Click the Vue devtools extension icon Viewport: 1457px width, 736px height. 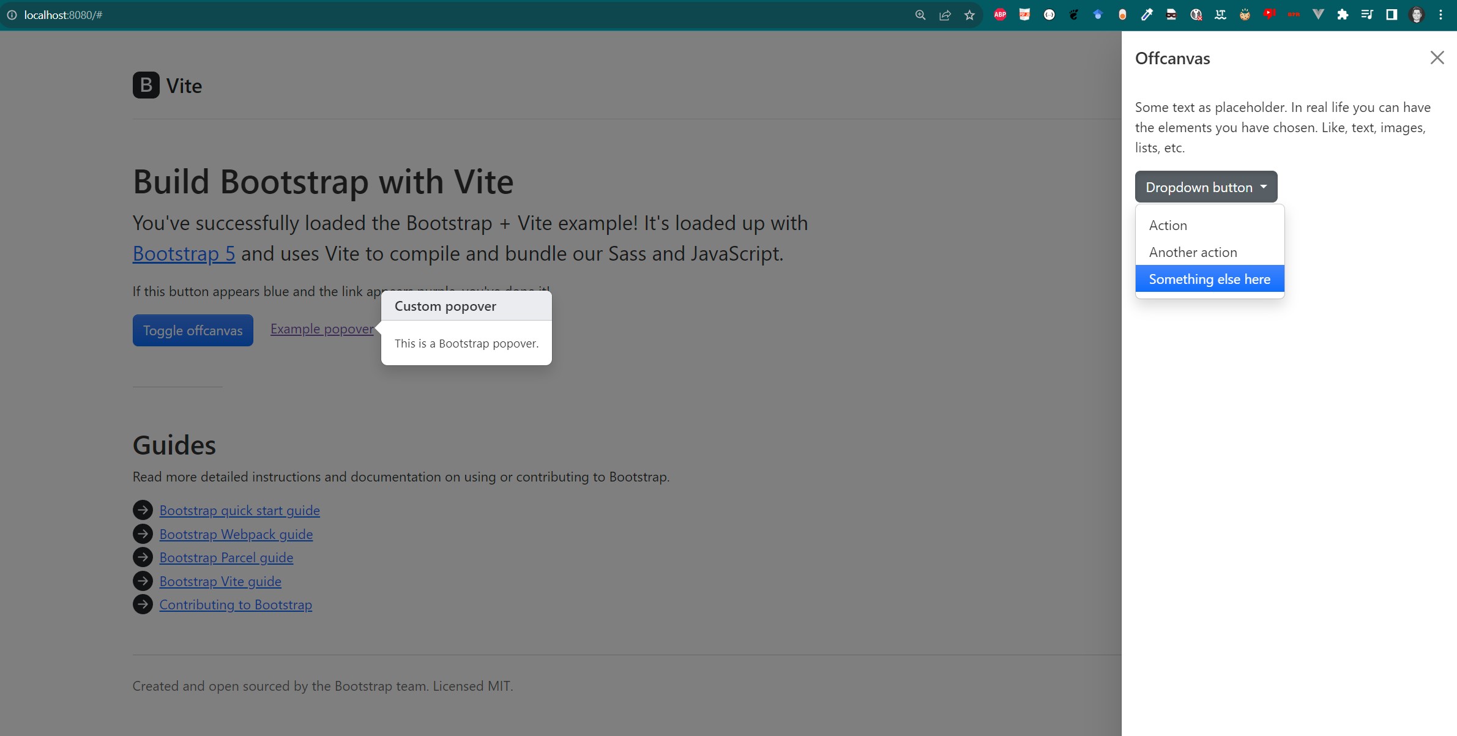coord(1318,15)
